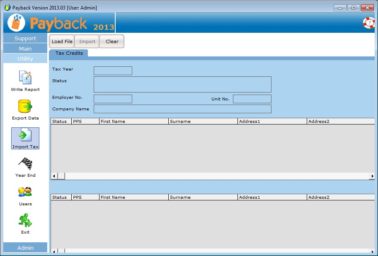
Task: Open help via the lifebuoy icon
Action: [x=368, y=23]
